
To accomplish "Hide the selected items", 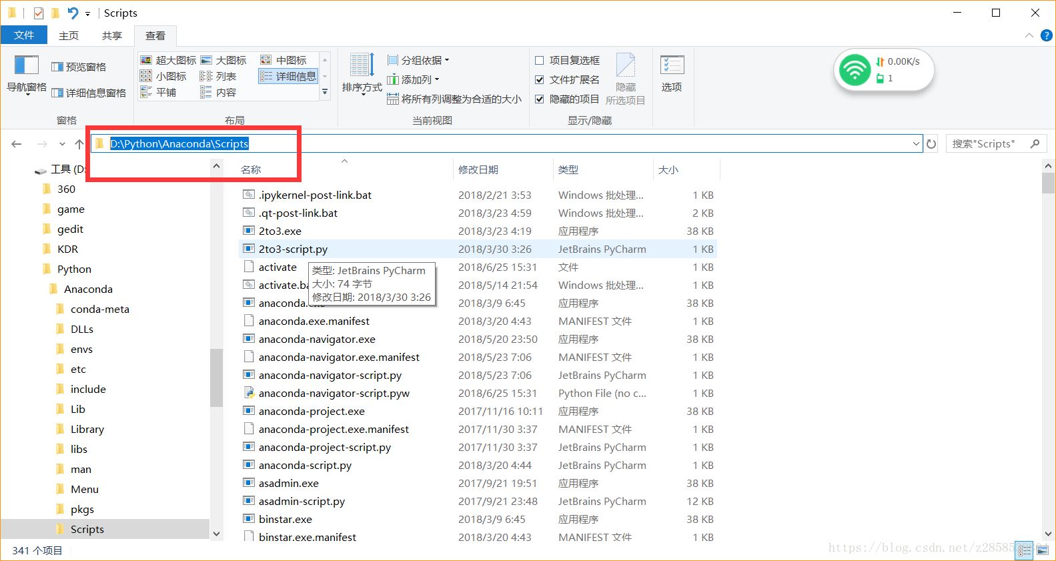I will pyautogui.click(x=625, y=79).
